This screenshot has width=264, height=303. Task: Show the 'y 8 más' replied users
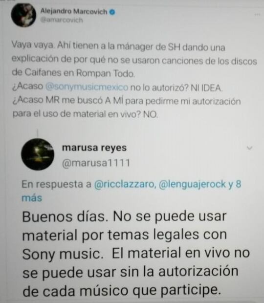(235, 184)
